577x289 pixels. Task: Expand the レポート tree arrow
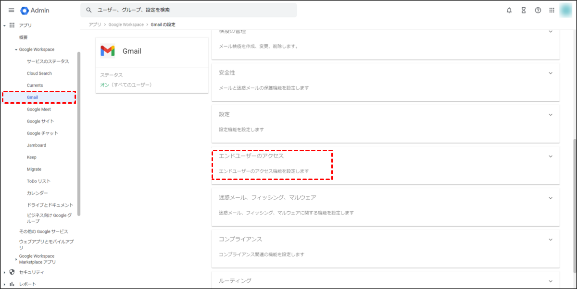coord(4,284)
